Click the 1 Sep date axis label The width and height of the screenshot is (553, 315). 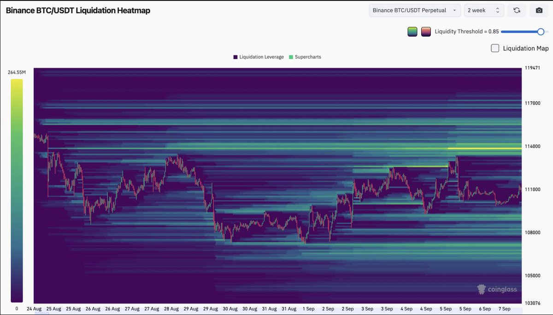pos(308,309)
